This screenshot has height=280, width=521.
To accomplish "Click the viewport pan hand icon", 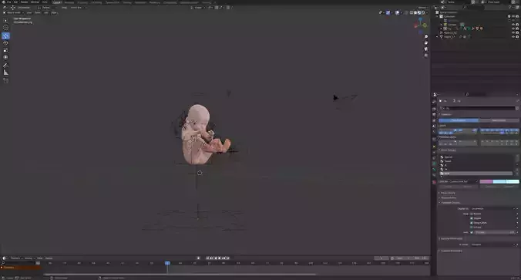I will point(426,43).
